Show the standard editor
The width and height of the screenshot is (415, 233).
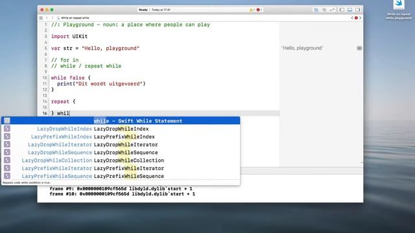(316, 10)
